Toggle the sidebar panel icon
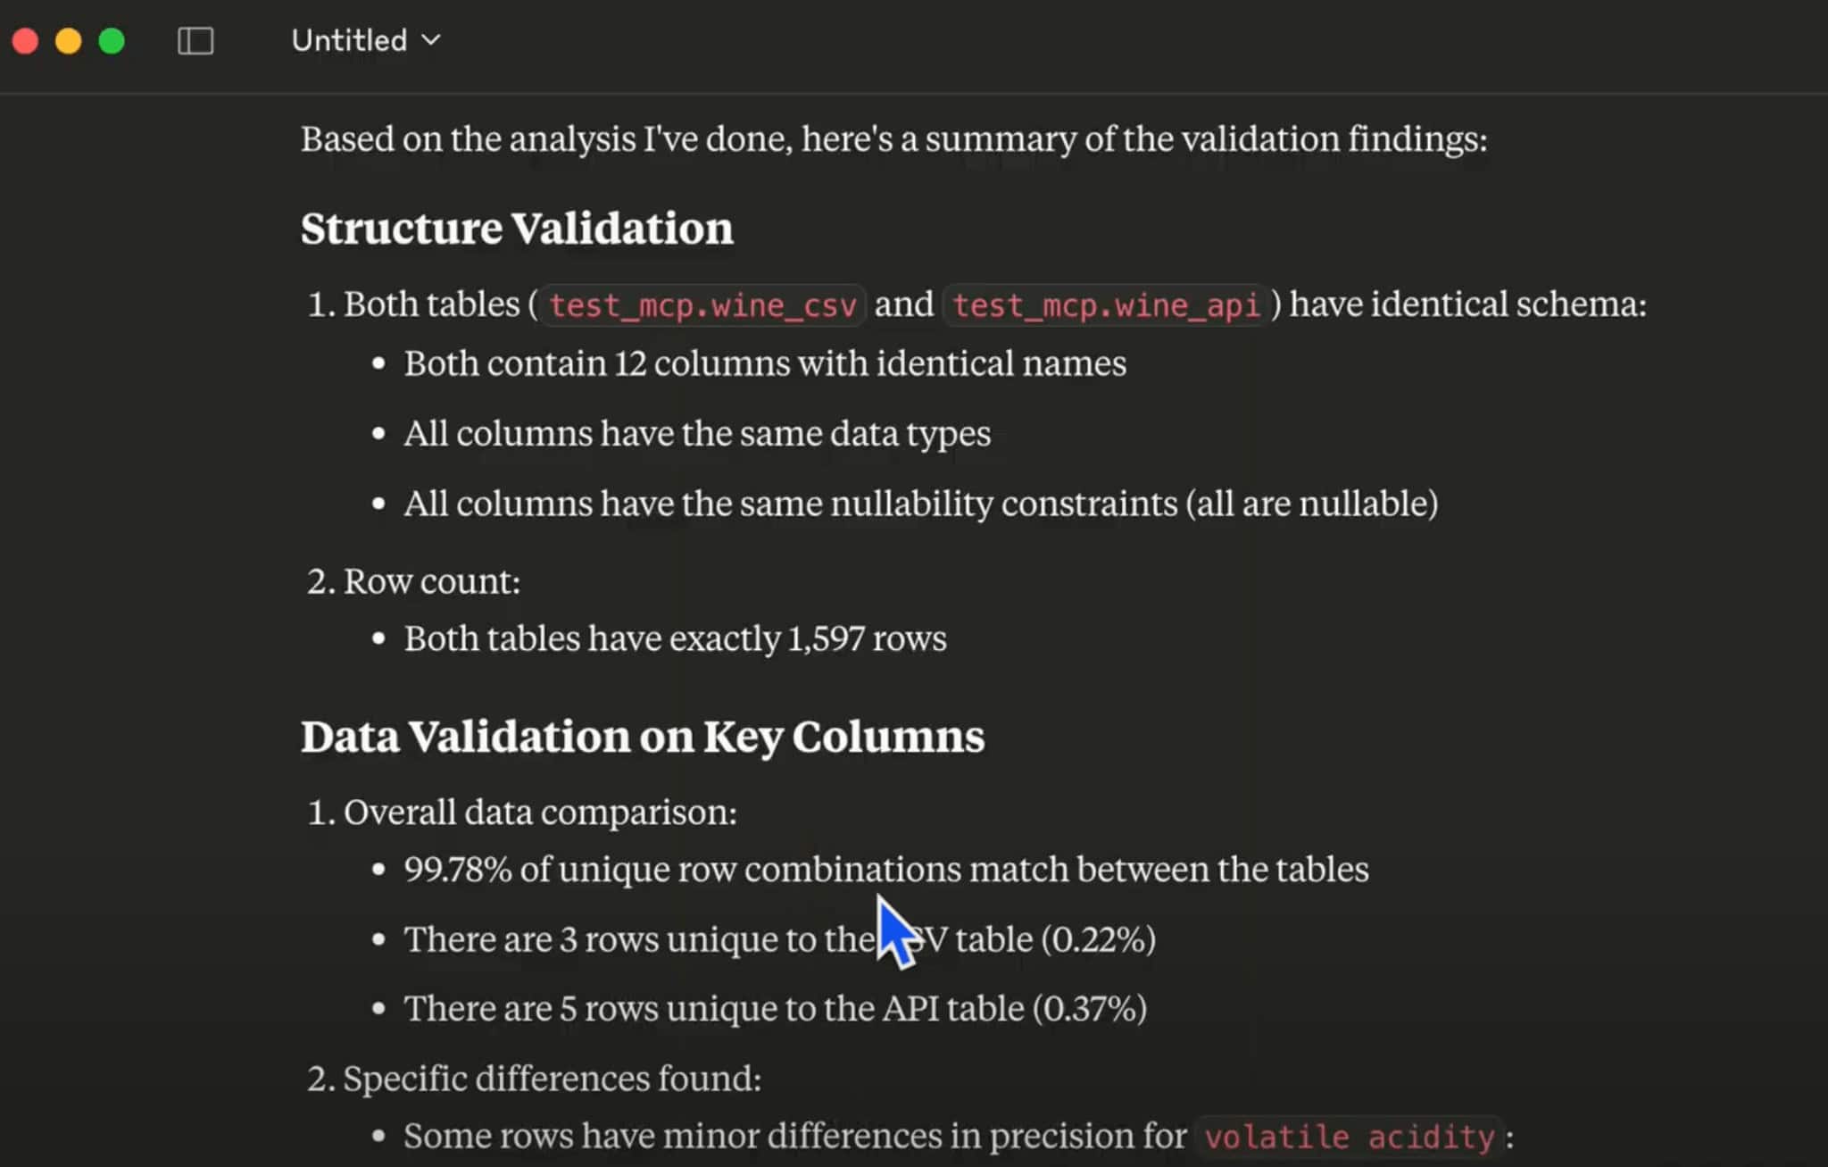The image size is (1828, 1167). (195, 41)
